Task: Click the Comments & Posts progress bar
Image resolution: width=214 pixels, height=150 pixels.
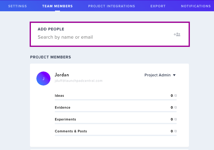Action: pos(116,135)
